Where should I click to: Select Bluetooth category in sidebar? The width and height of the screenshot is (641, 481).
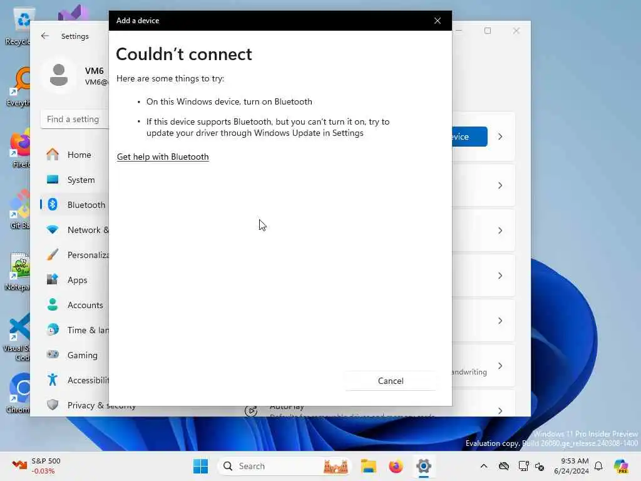(x=74, y=205)
